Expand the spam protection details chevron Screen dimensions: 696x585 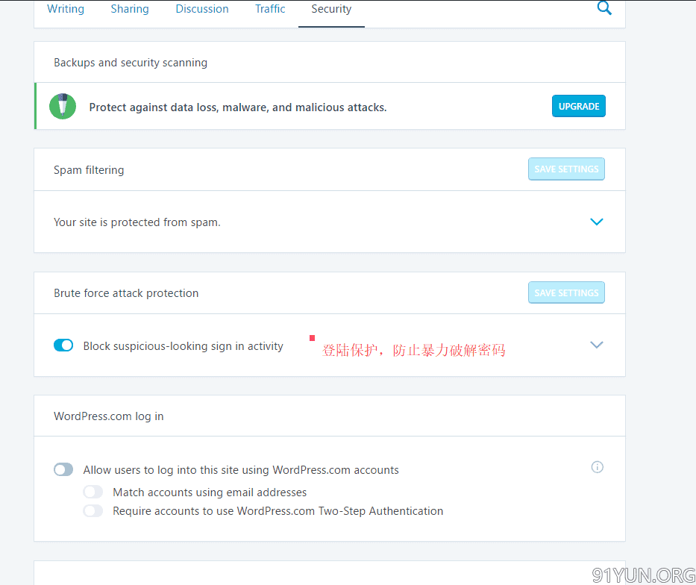click(596, 222)
